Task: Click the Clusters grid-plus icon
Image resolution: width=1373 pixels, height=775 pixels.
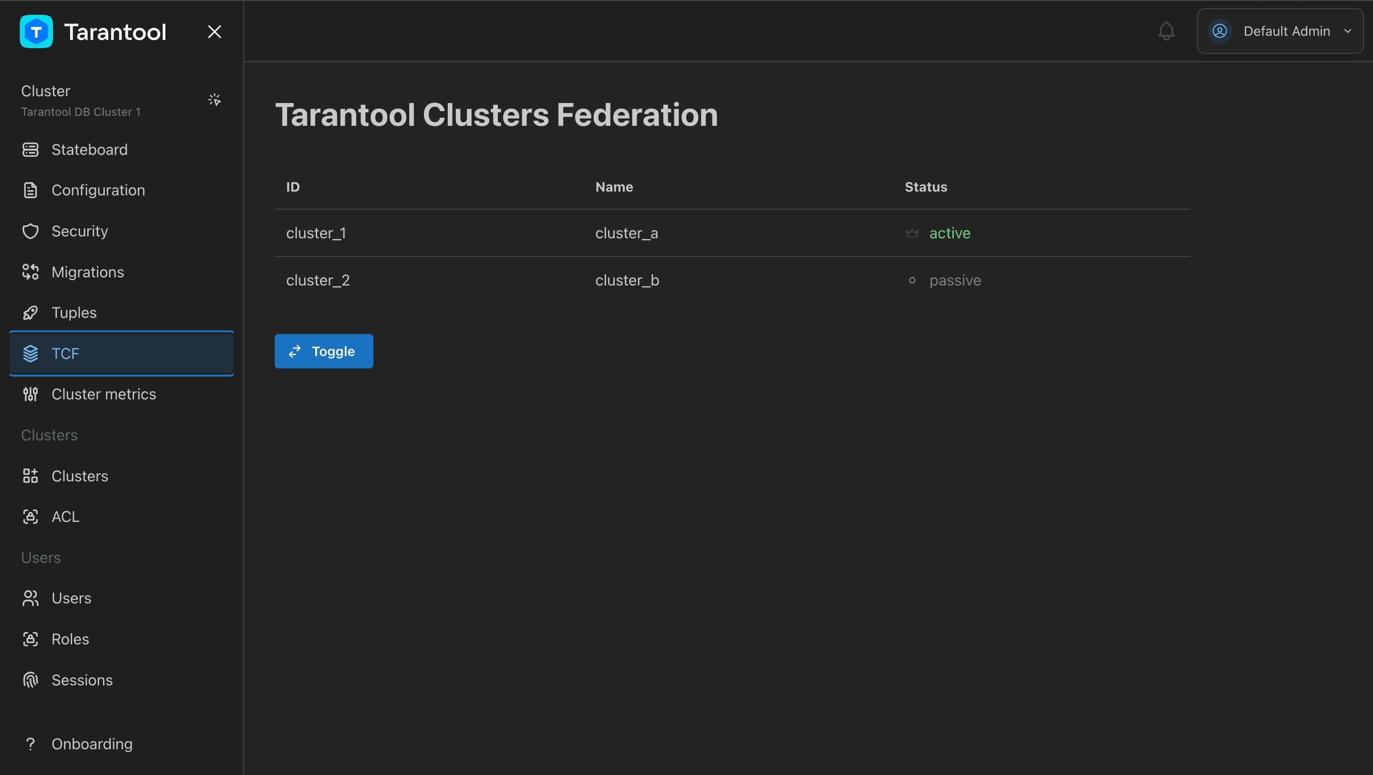Action: (x=31, y=476)
